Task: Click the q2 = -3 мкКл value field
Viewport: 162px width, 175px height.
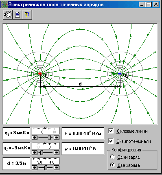Action: 17,149
